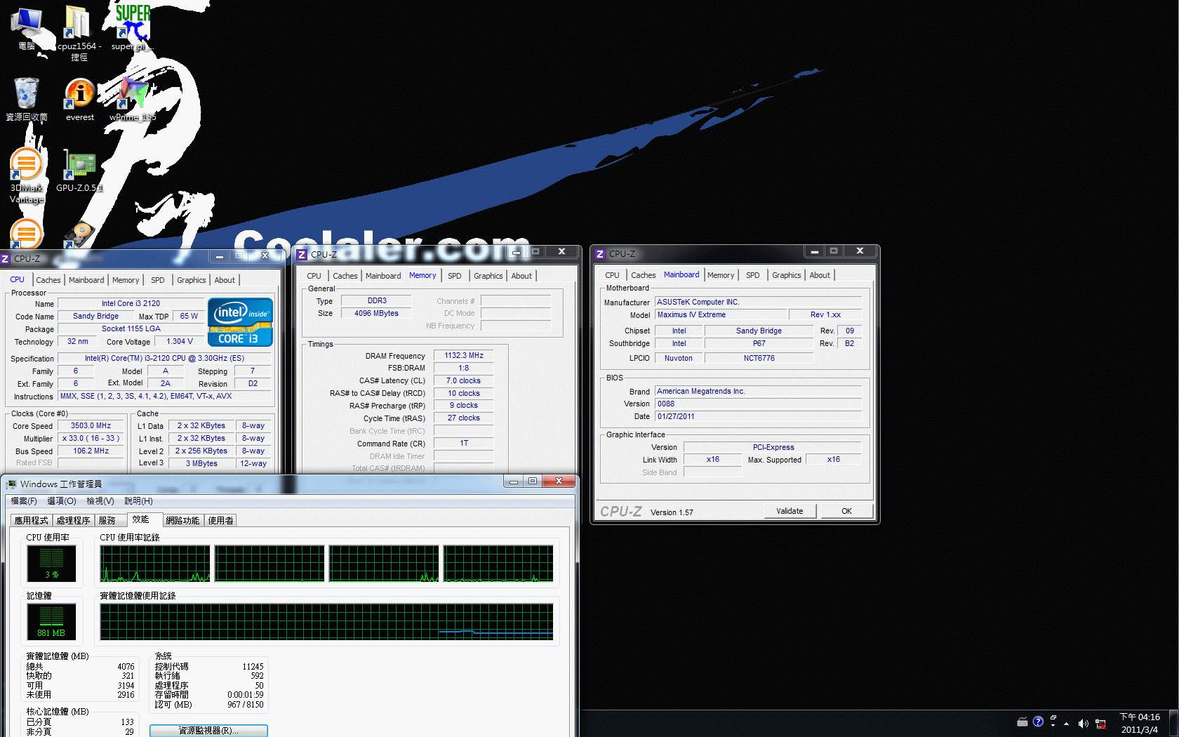Click the Core Speed value 3503.0 MHz
Viewport: 1179px width, 737px height.
coord(91,426)
